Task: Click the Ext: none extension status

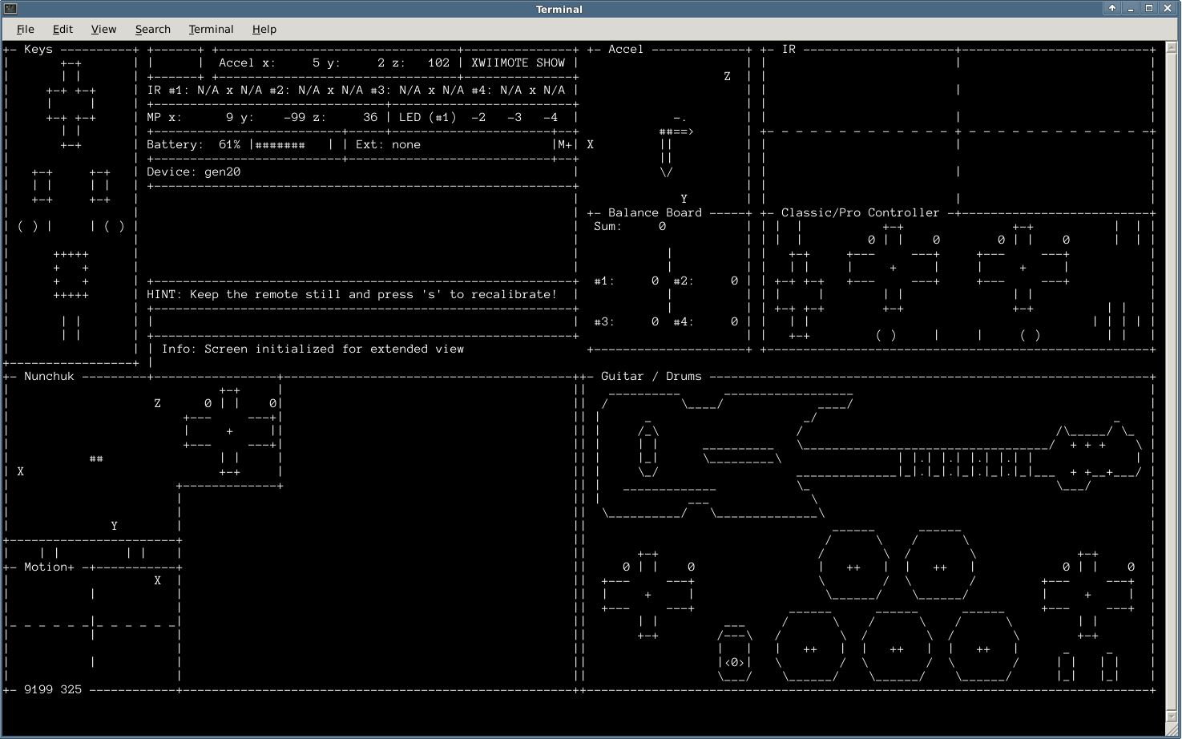Action: point(389,144)
